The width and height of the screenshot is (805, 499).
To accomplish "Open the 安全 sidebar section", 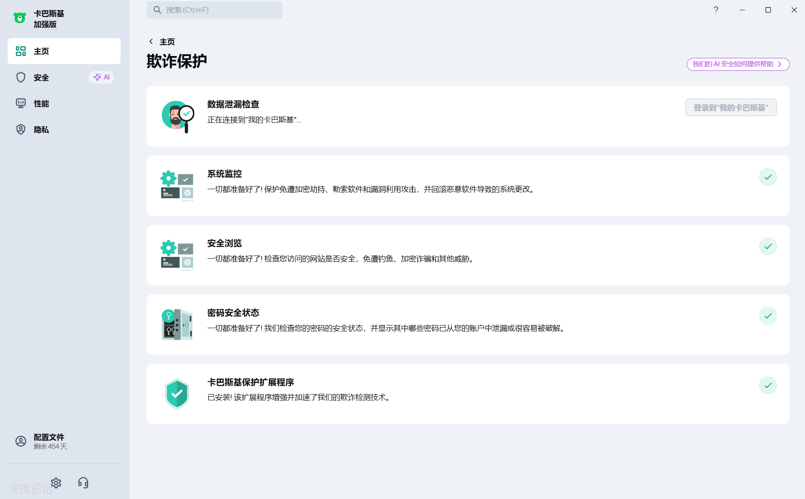I will (x=64, y=78).
